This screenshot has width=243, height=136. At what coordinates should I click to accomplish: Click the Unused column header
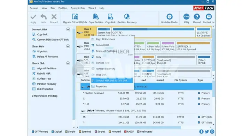(x=160, y=80)
